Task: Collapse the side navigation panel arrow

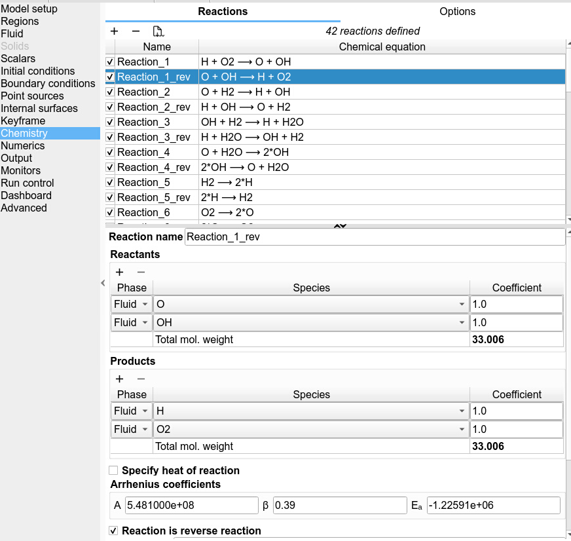Action: point(103,283)
